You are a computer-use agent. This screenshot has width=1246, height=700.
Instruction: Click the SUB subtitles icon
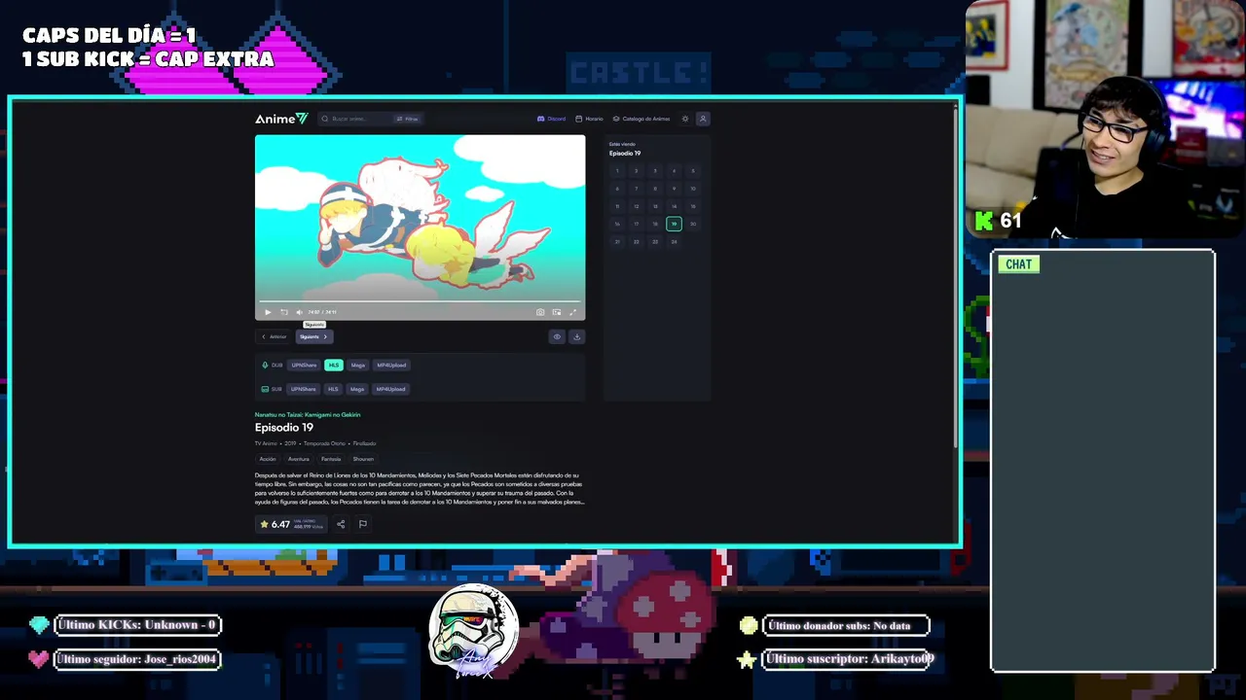click(265, 389)
